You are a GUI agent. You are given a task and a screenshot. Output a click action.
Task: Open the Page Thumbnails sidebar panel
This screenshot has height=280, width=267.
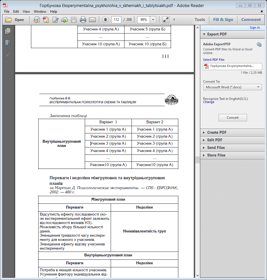[x=8, y=31]
